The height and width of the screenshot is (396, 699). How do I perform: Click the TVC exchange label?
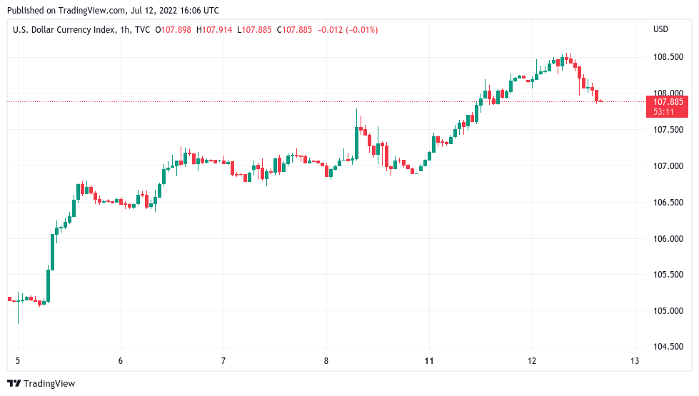[x=143, y=29]
